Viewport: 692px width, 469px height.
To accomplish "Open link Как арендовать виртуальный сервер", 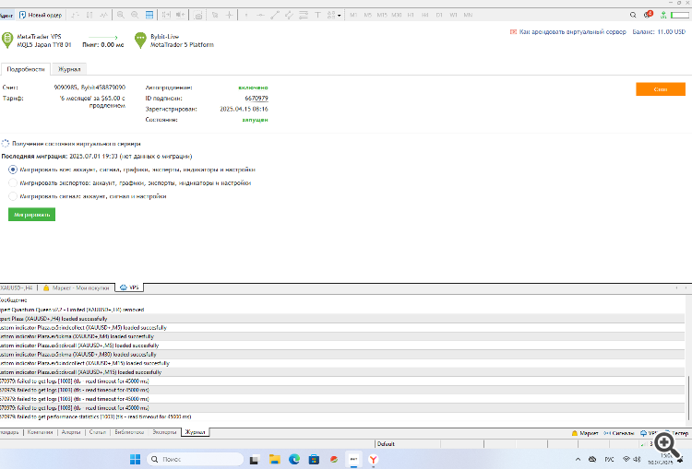I will [572, 32].
